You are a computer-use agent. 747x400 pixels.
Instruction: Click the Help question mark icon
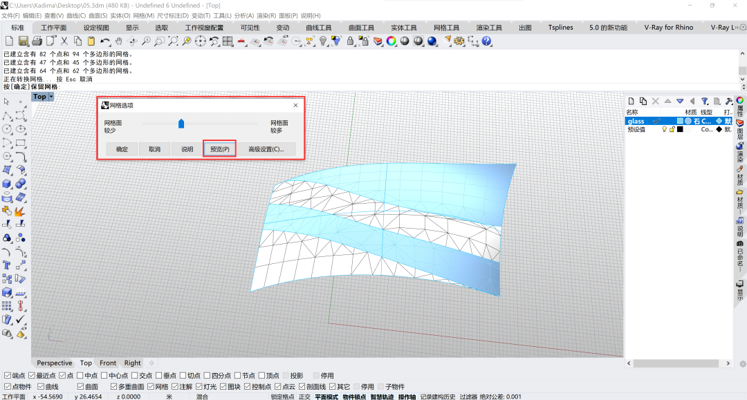click(x=487, y=41)
